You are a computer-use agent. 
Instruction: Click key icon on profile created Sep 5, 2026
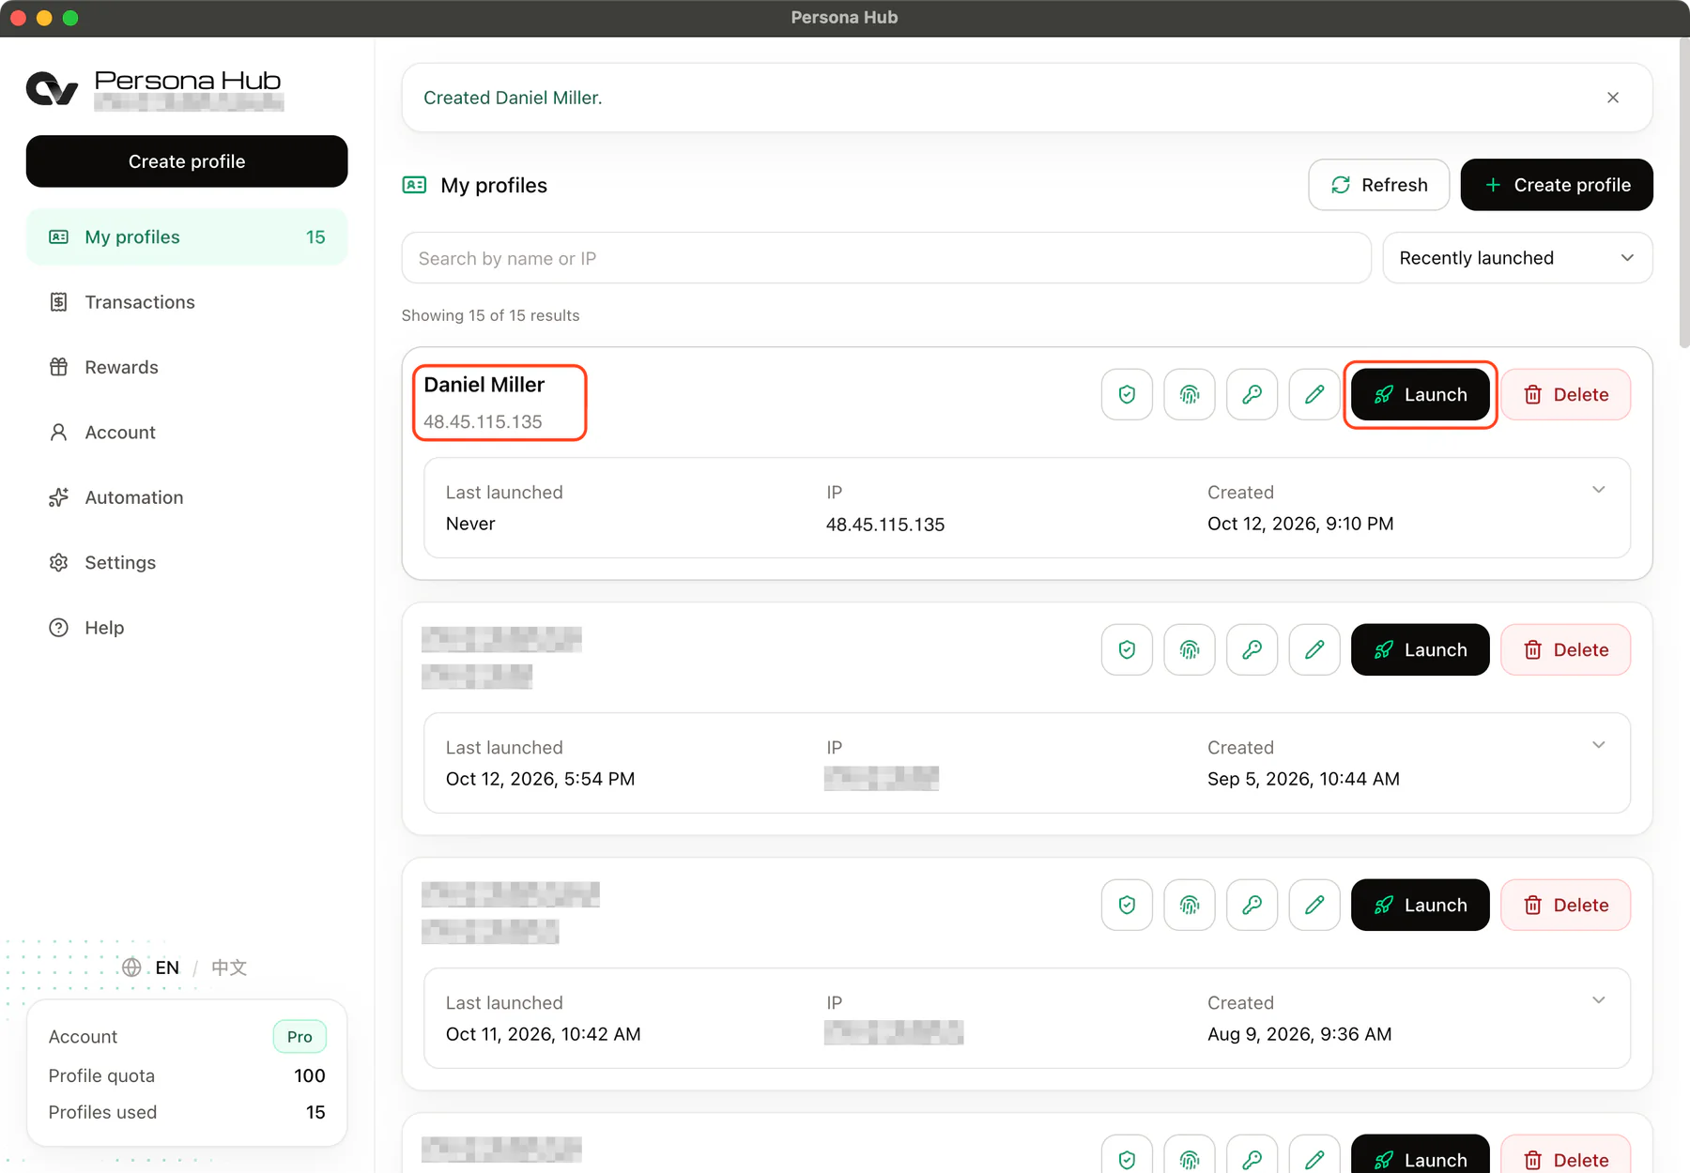(x=1252, y=649)
